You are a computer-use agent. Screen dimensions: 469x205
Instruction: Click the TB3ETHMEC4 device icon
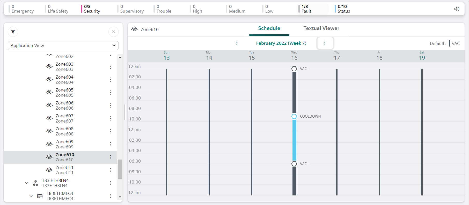click(40, 196)
